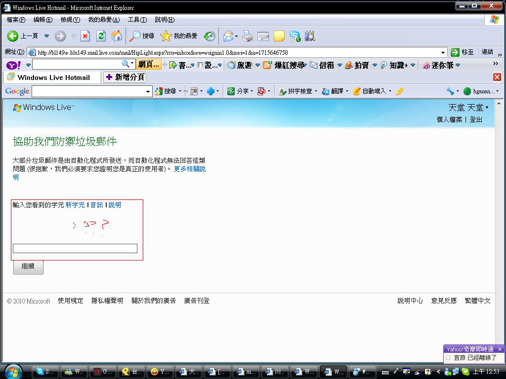The image size is (506, 379).
Task: Click the Print icon in toolbar
Action: 248,36
